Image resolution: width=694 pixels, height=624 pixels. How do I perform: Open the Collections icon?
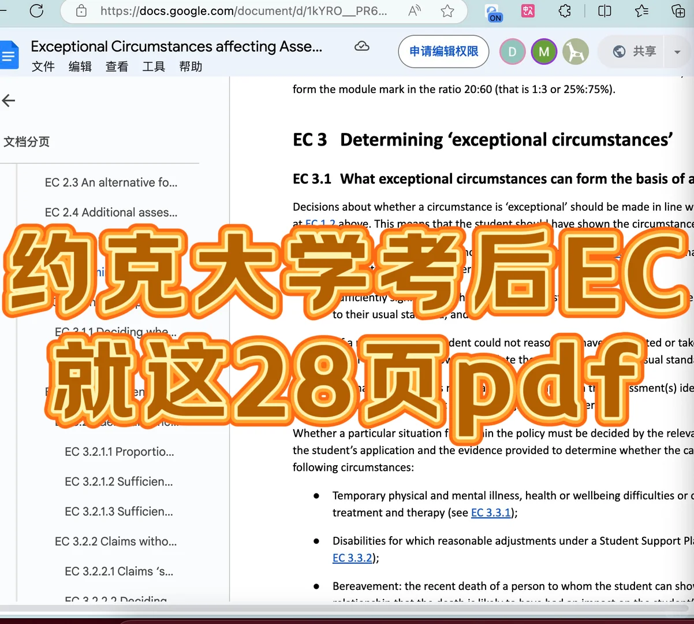coord(678,10)
